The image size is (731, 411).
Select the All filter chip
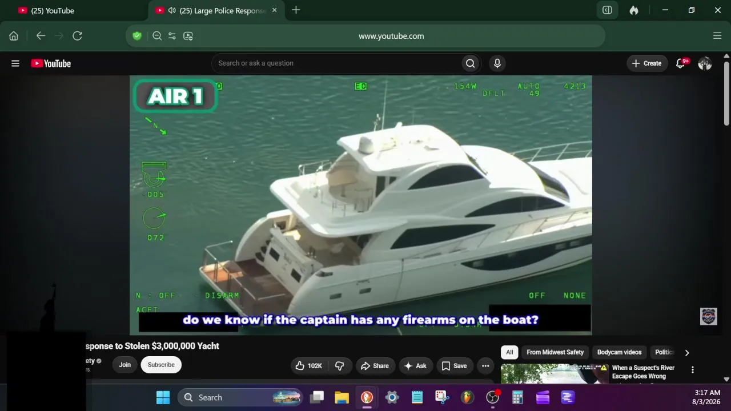coord(509,352)
